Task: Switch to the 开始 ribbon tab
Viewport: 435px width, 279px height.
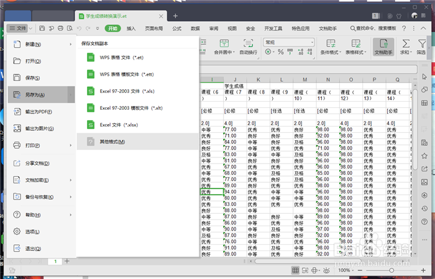Action: click(x=112, y=29)
